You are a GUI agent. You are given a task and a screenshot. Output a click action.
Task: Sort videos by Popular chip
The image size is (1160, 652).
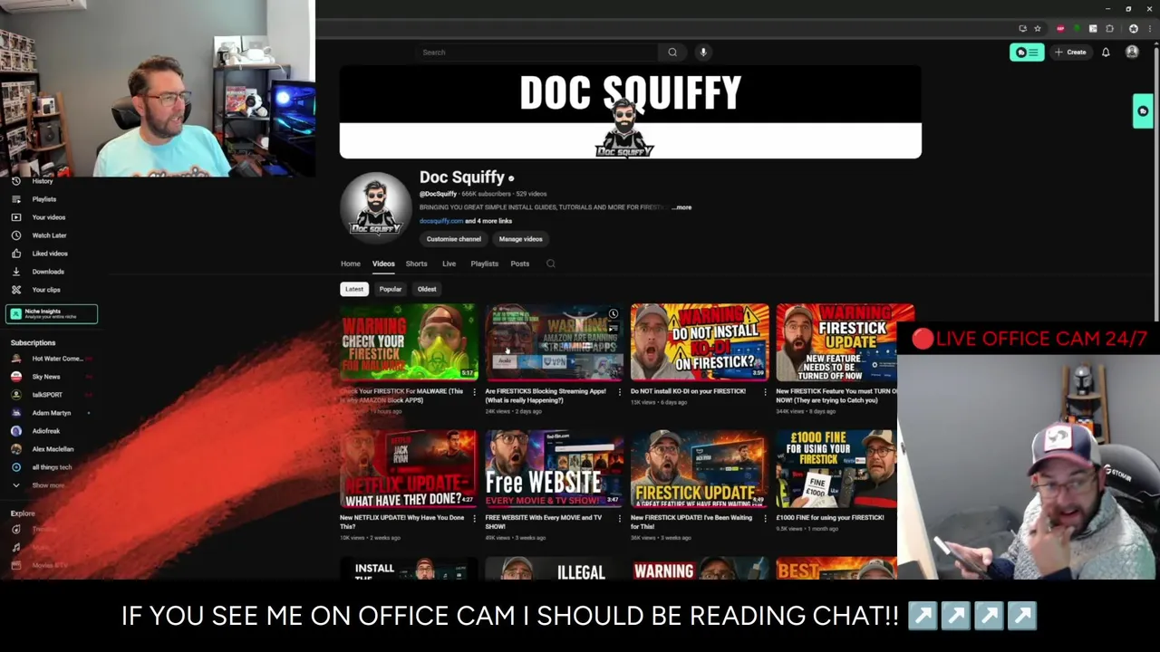coord(391,289)
